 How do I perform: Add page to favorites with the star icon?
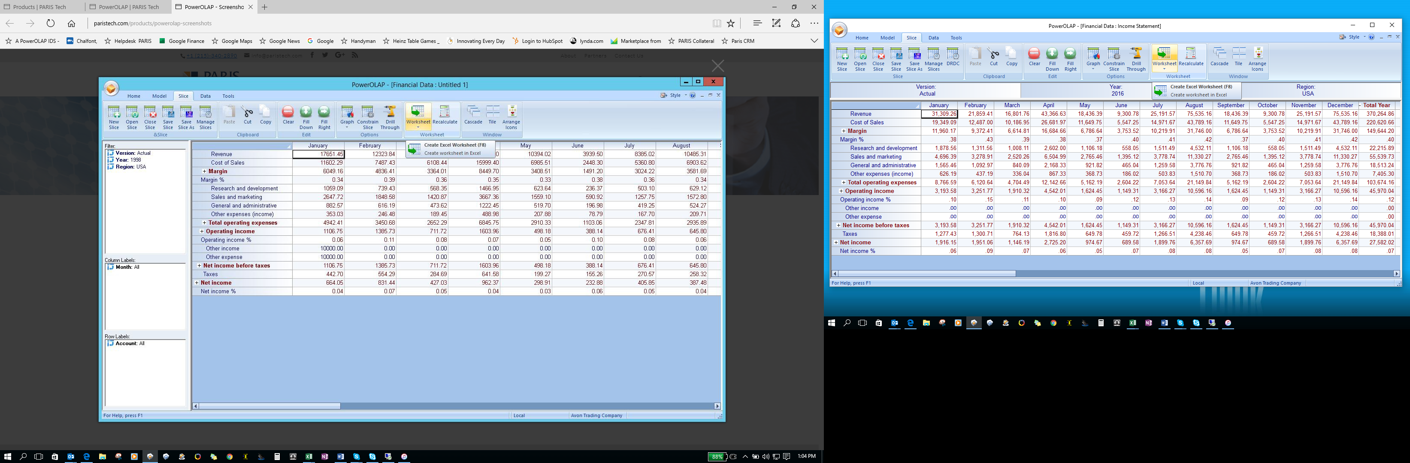pos(731,23)
